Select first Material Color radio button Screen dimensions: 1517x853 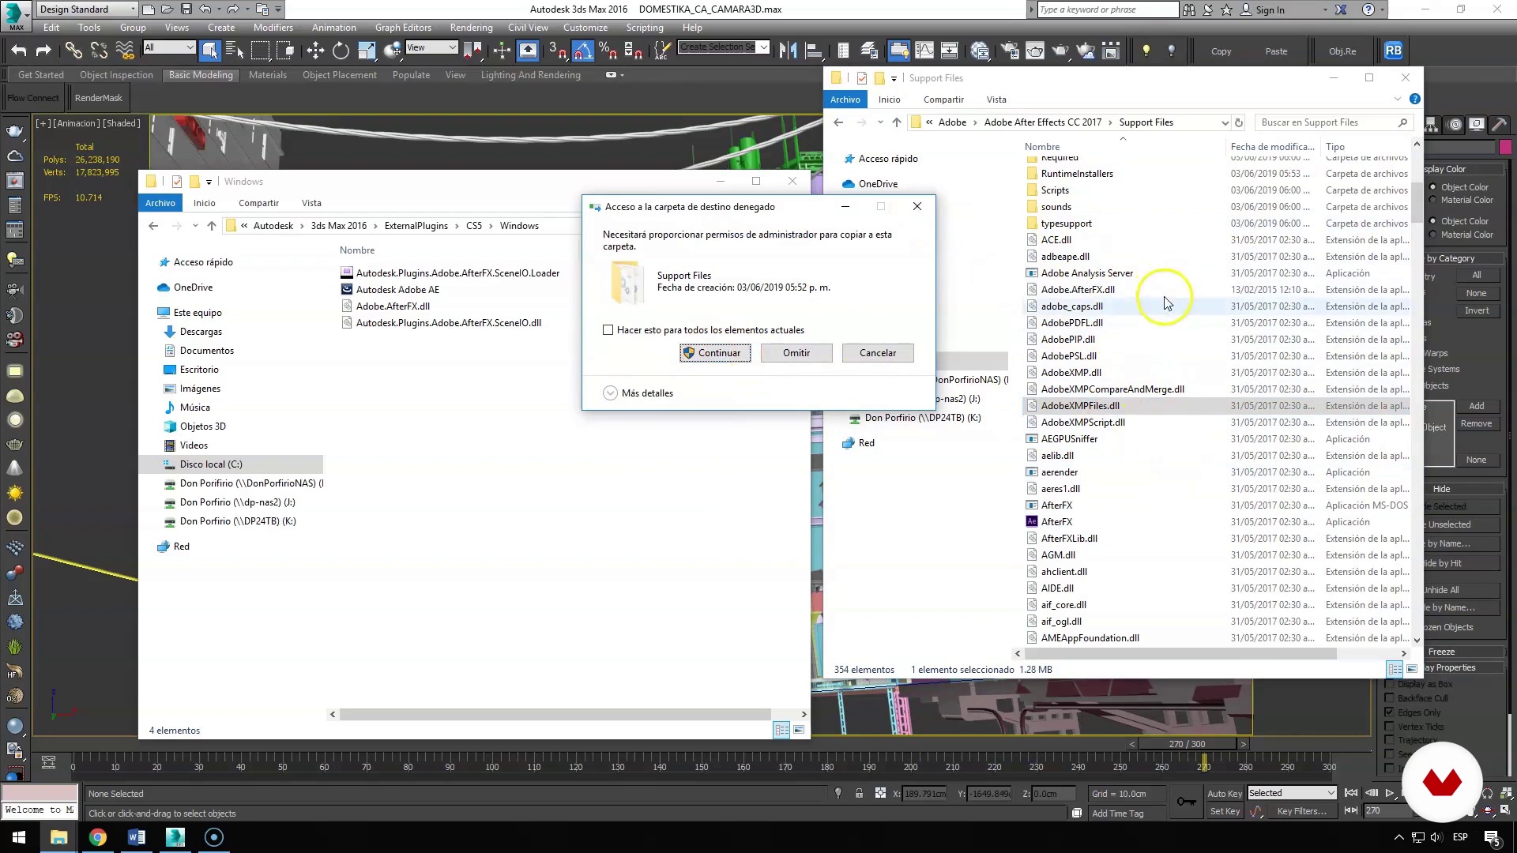click(1432, 200)
